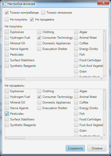Click down arrow of Не покупать vertical scrollbar

pyautogui.click(x=104, y=76)
